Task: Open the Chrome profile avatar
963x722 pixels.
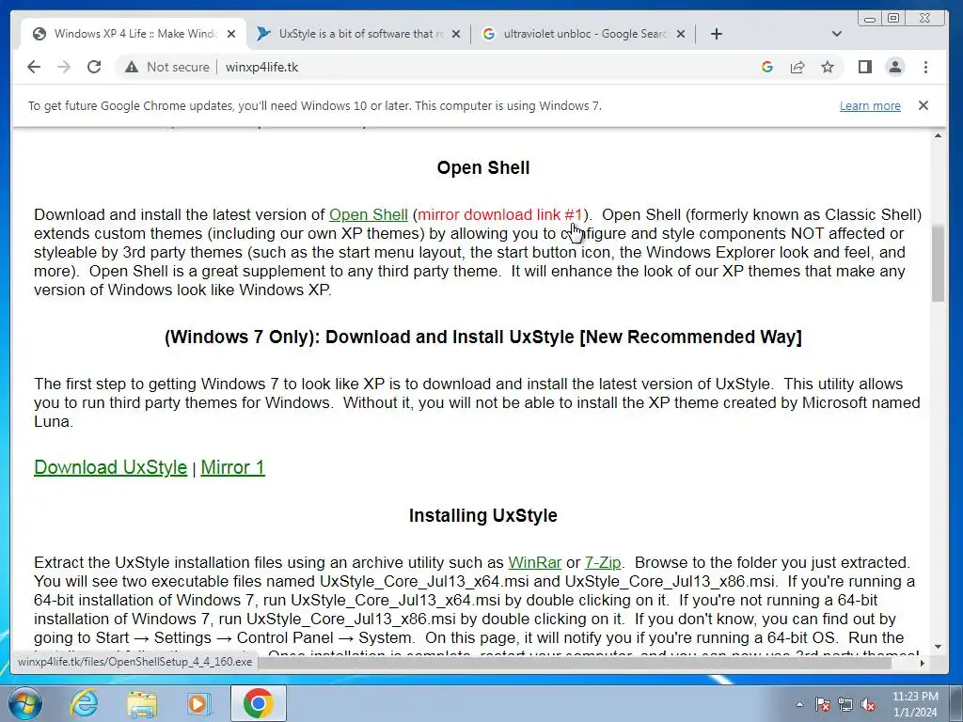Action: tap(895, 67)
